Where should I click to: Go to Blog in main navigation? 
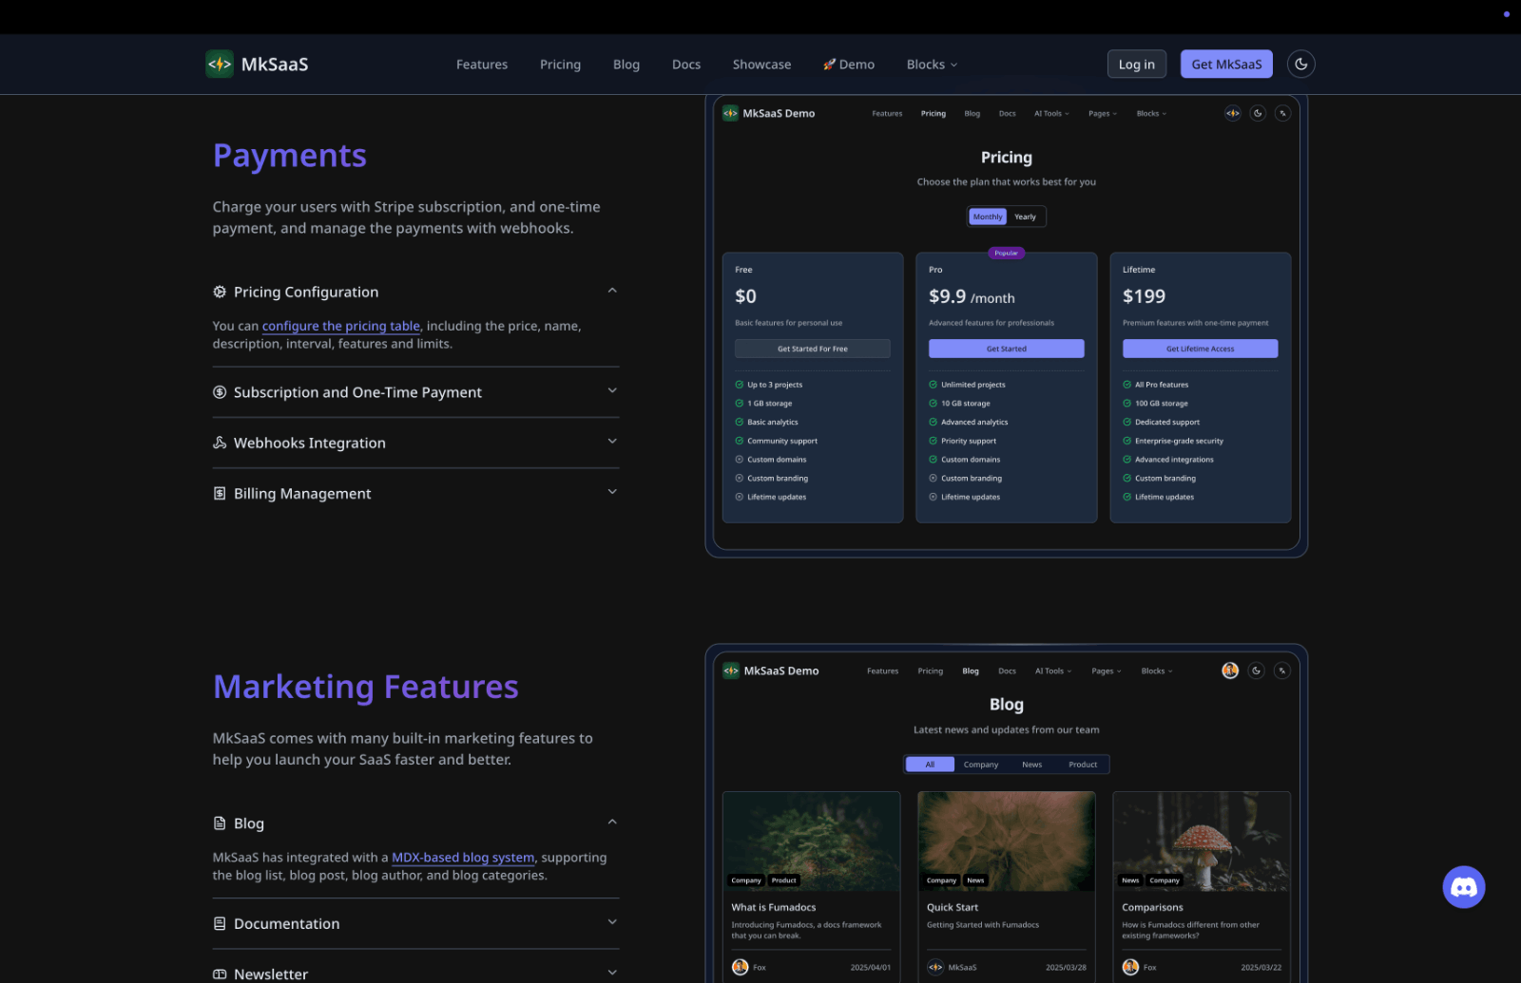pos(626,64)
